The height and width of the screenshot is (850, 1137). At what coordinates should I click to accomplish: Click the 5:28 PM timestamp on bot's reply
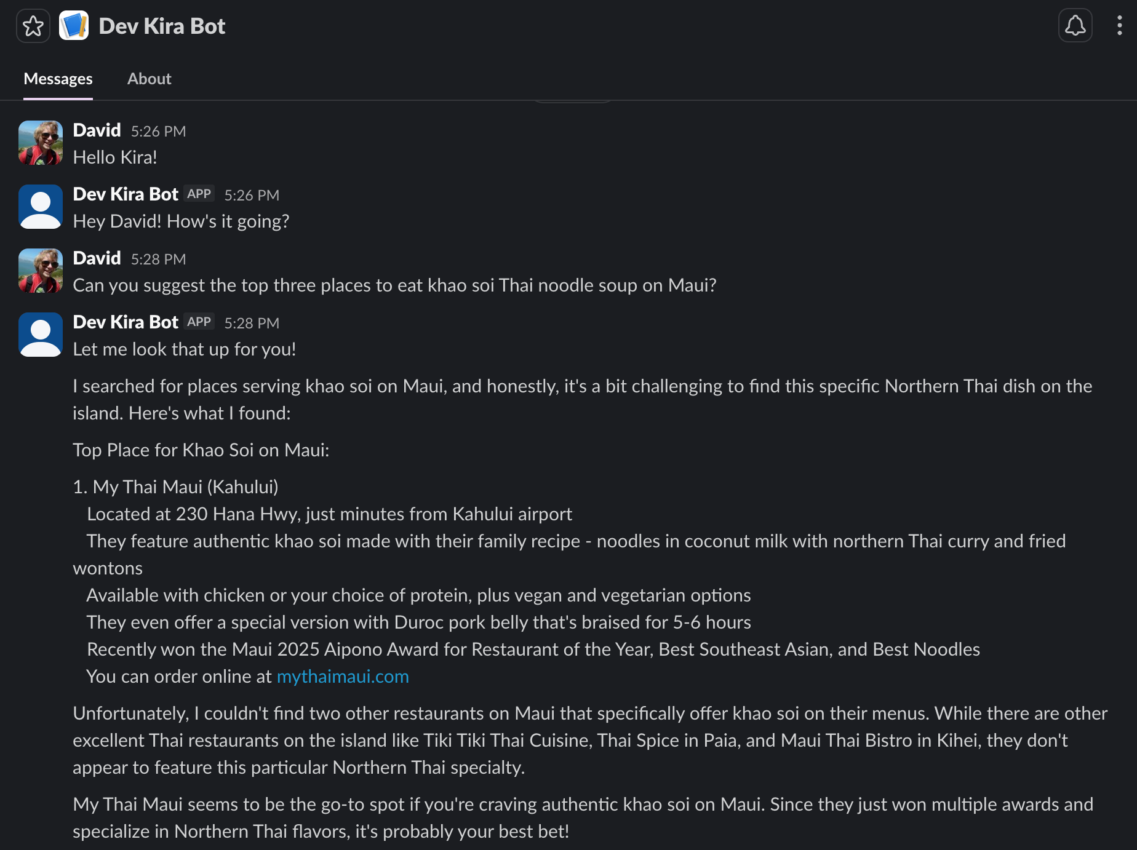click(x=252, y=324)
